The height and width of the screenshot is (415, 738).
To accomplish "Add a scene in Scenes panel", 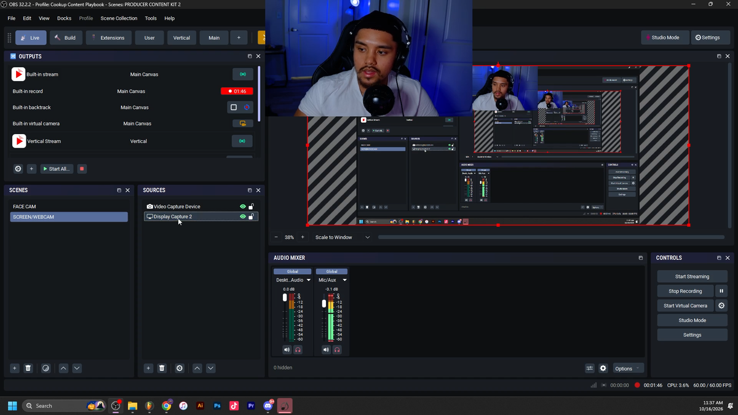I will [15, 368].
